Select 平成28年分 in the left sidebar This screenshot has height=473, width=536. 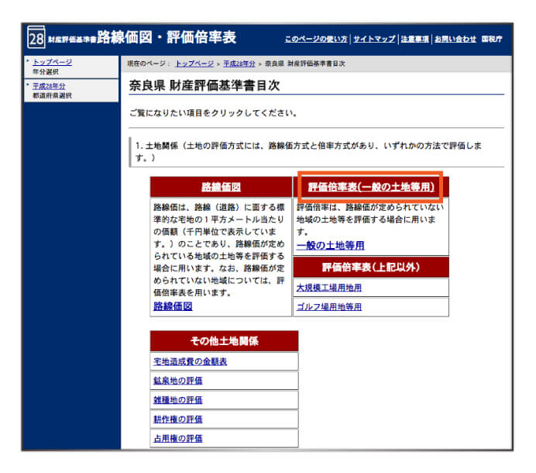[x=49, y=86]
